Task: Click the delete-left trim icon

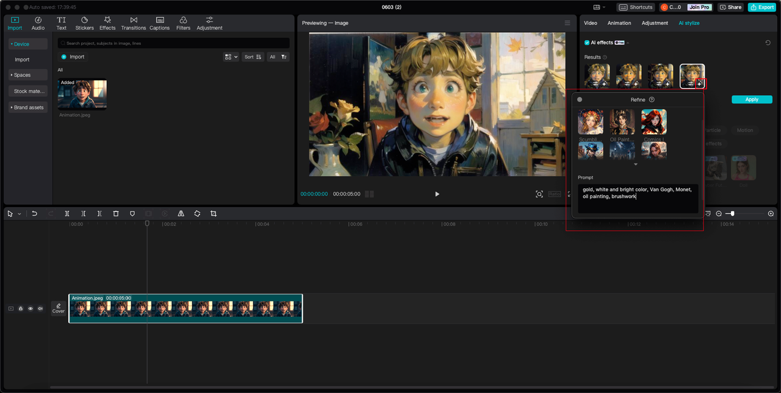Action: (x=84, y=214)
